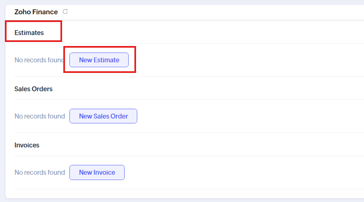Click the Sales Orders section heading
The image size is (364, 202).
pos(33,89)
